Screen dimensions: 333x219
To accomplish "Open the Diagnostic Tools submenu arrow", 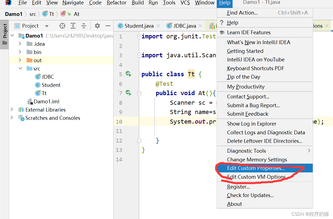I will tap(309, 150).
